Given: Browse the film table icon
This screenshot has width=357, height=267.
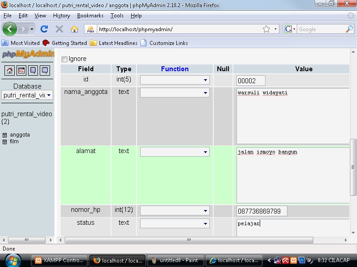Looking at the screenshot, I should pyautogui.click(x=4, y=142).
